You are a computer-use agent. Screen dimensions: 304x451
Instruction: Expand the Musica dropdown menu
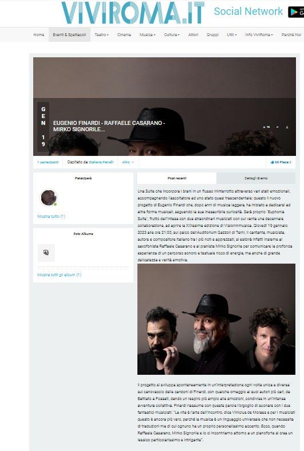tap(147, 34)
